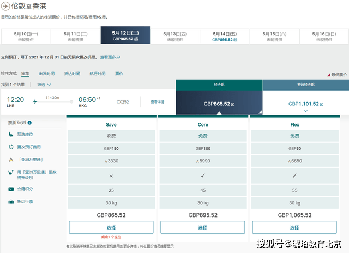The width and height of the screenshot is (349, 253).
Task: Open the 筛选 filter dropdown
Action: pos(44,85)
